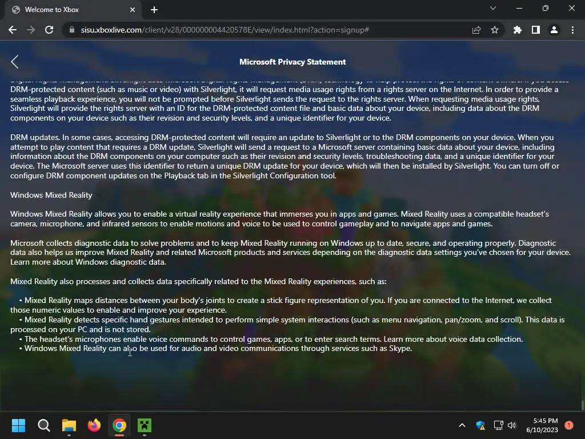This screenshot has width=585, height=439.
Task: Click 'Learn more about Windows diagnostic data'
Action: (88, 262)
